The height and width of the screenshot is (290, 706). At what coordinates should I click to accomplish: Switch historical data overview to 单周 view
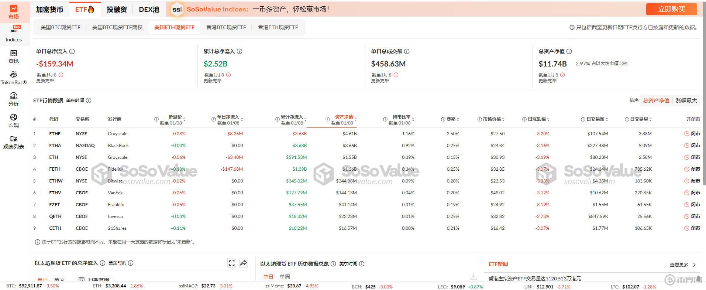pyautogui.click(x=285, y=277)
